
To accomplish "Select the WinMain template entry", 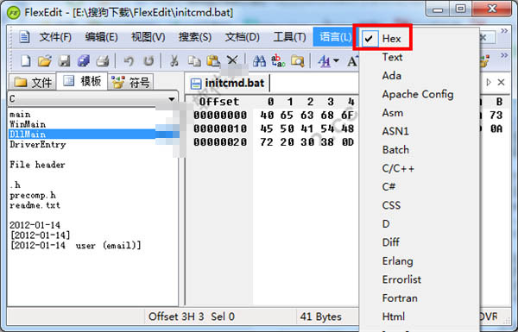I will click(x=28, y=124).
